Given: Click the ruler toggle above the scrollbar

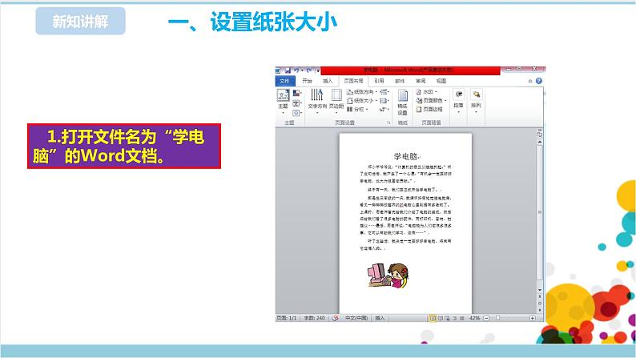Looking at the screenshot, I should click(539, 134).
